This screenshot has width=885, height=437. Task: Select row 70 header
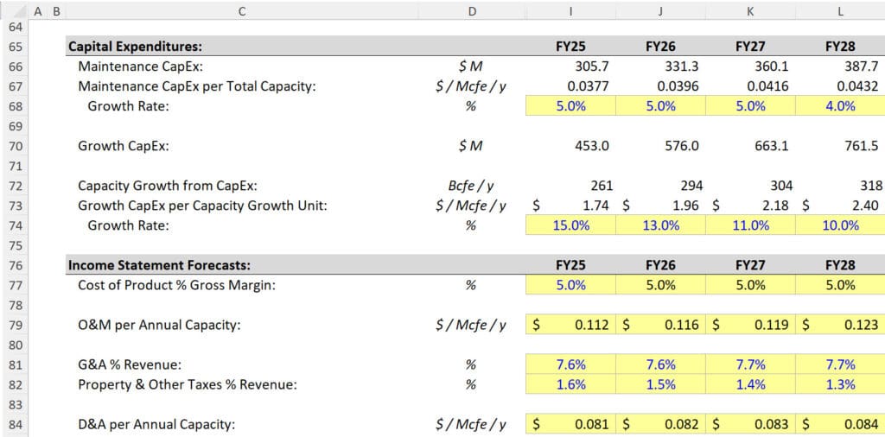[14, 146]
